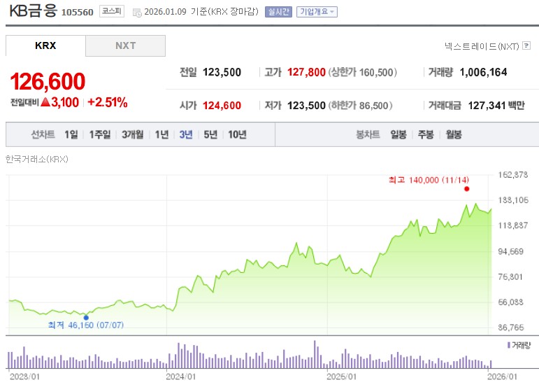This screenshot has height=387, width=539.
Task: Switch to the NXT tab
Action: pos(125,45)
